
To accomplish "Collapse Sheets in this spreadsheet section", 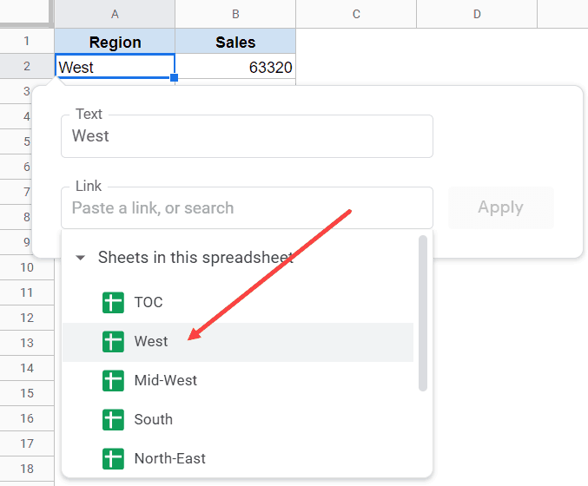I will pos(81,258).
